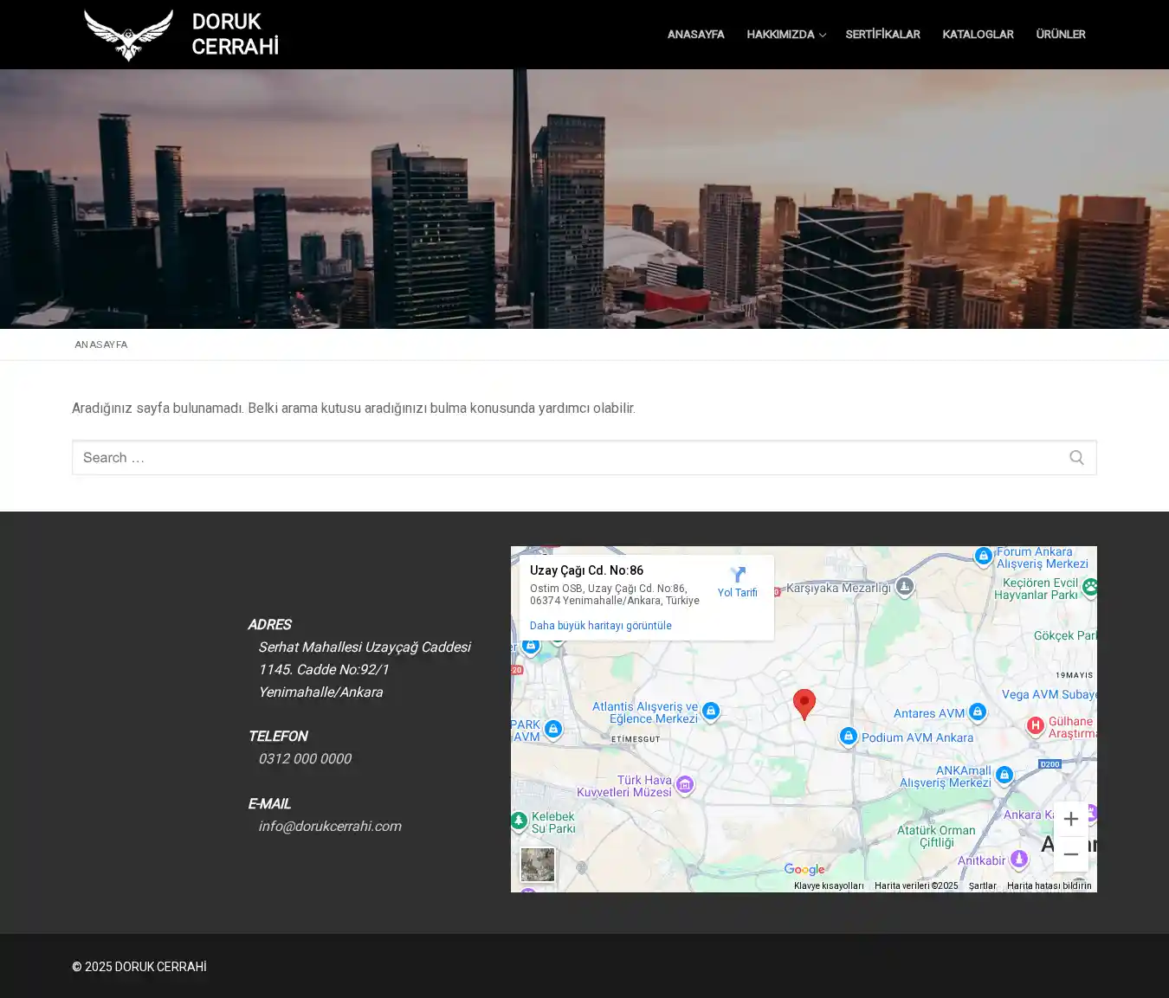Viewport: 1169px width, 998px height.
Task: Click Türk Hava Kuvvetleri Müzesi marker
Action: [x=685, y=785]
